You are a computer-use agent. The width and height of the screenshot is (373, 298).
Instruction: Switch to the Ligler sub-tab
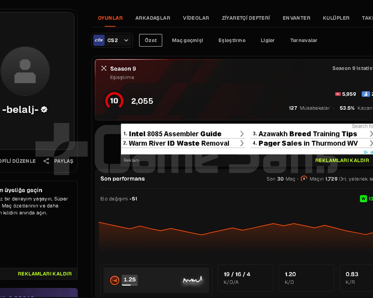[268, 40]
